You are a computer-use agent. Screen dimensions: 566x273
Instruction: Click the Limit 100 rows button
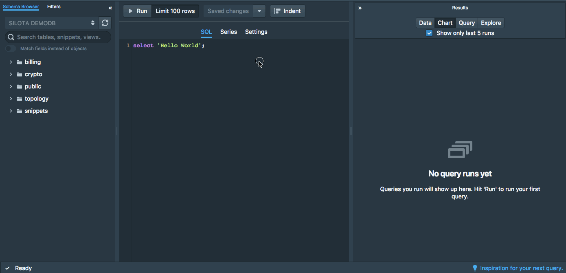[175, 11]
